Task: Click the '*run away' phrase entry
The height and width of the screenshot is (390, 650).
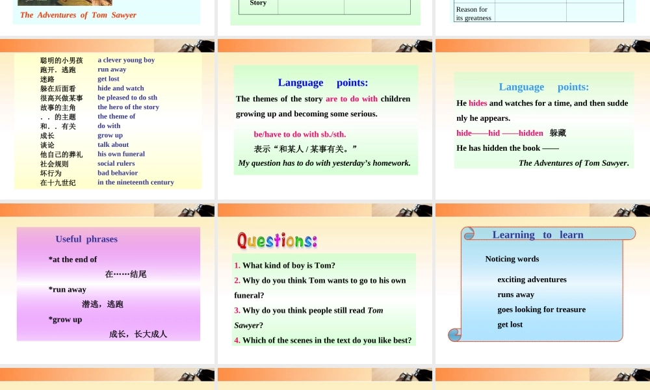Action: click(68, 289)
